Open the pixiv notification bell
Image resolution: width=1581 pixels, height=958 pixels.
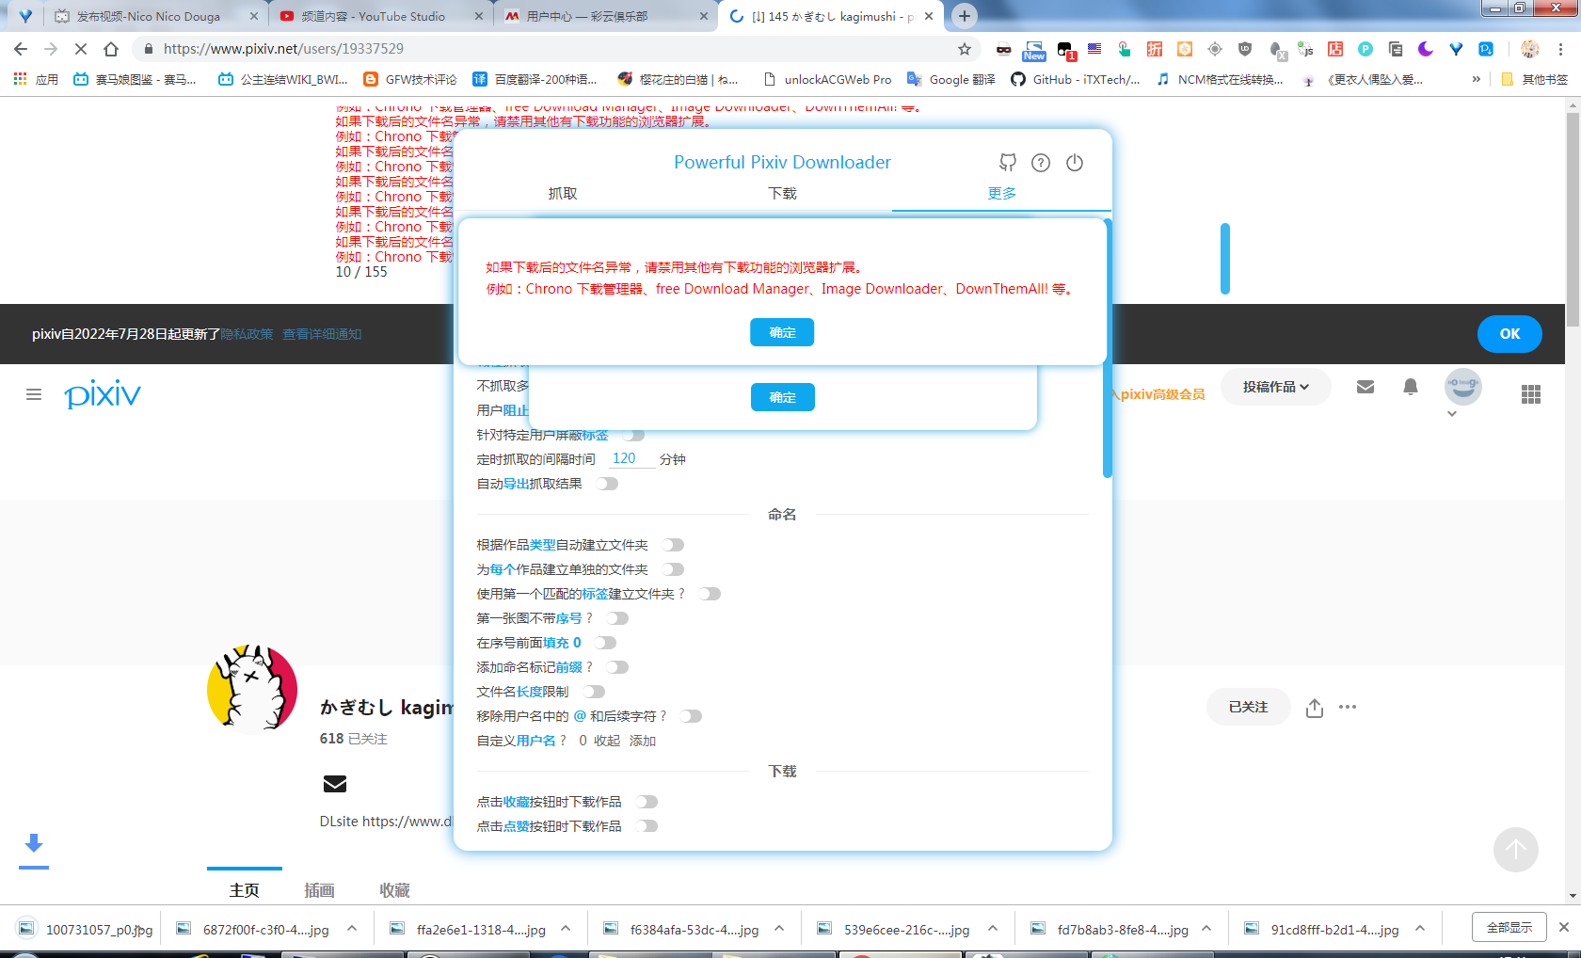[1410, 386]
